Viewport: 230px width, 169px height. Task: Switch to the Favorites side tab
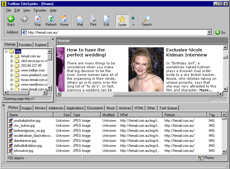(25, 45)
